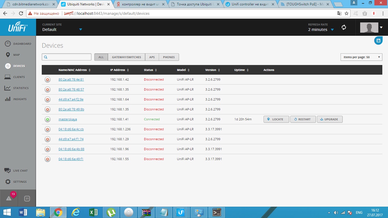Open alerts icon with 13 badge
The height and width of the screenshot is (218, 388).
tap(9, 198)
